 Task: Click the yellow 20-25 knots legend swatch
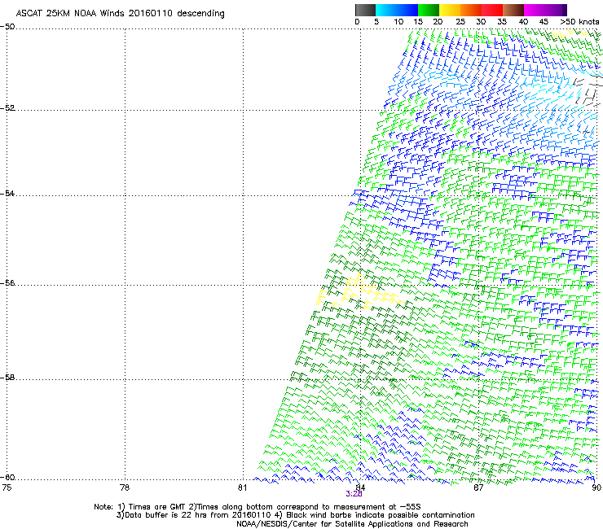tap(450, 10)
